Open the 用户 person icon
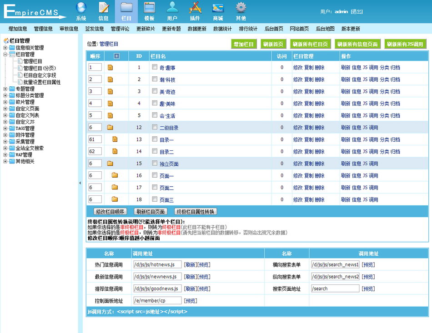The width and height of the screenshot is (432, 333). coord(172,8)
